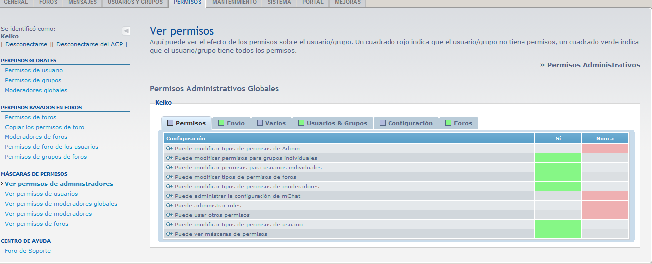Click arrow icon beside 'Puede modificar permisos para usuarios individuales'

169,168
